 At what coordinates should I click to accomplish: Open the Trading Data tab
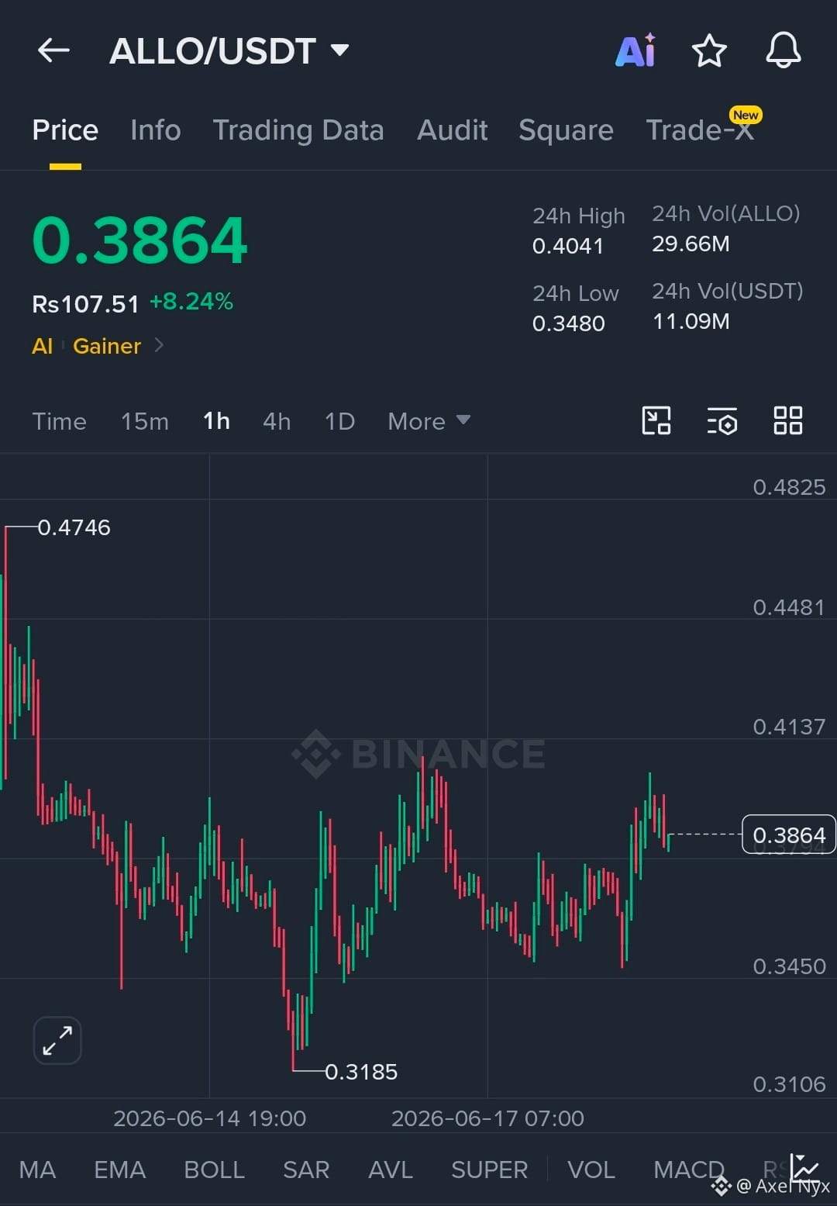click(x=298, y=130)
